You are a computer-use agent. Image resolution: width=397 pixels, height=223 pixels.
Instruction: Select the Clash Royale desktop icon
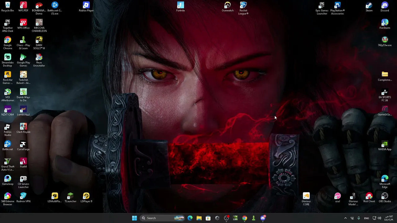(x=23, y=128)
